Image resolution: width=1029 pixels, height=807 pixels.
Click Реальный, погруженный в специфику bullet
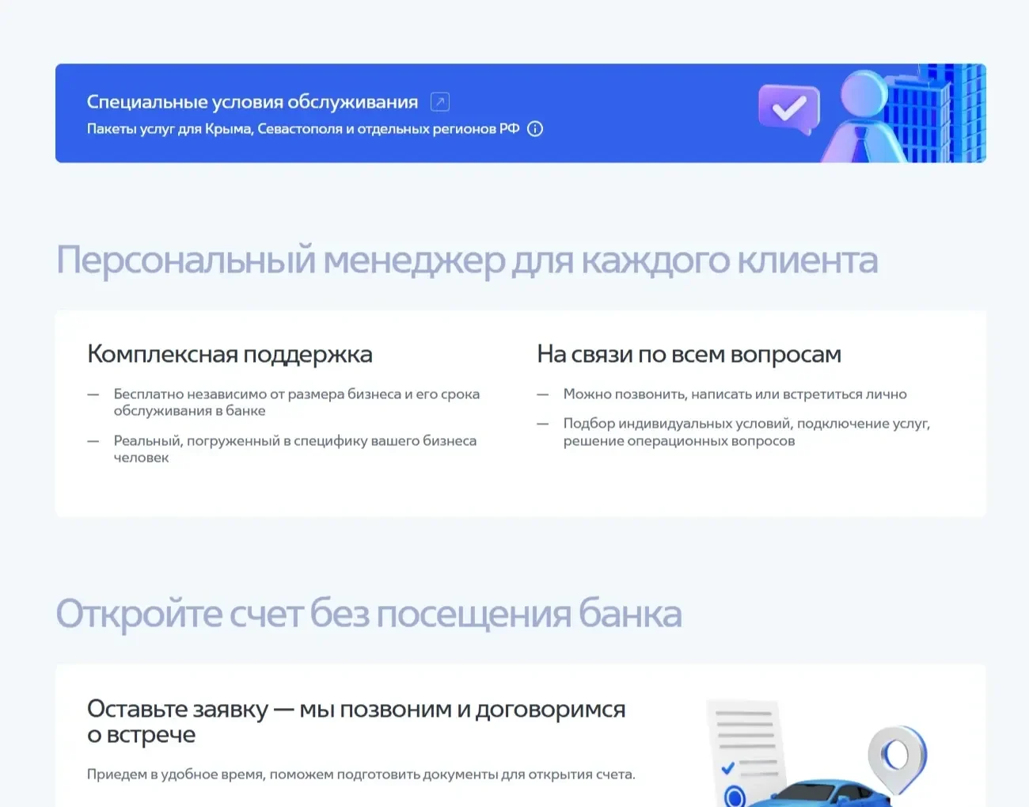coord(295,449)
